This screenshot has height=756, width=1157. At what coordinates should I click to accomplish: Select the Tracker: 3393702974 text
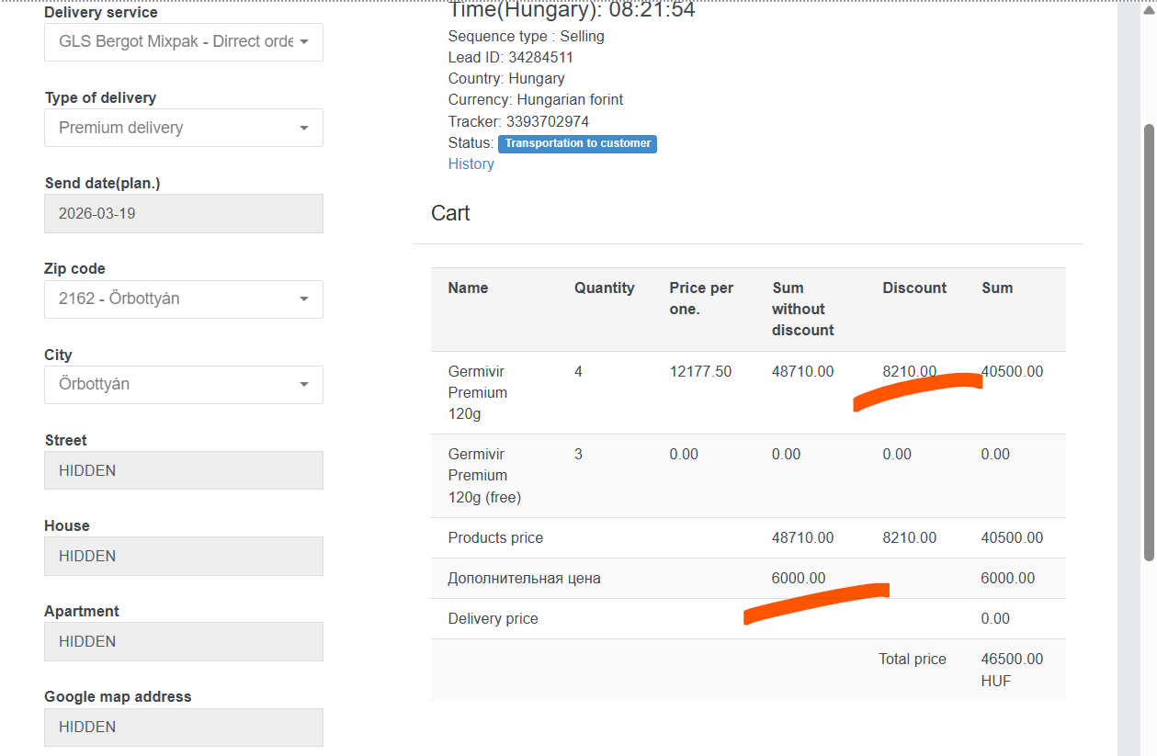(x=518, y=121)
